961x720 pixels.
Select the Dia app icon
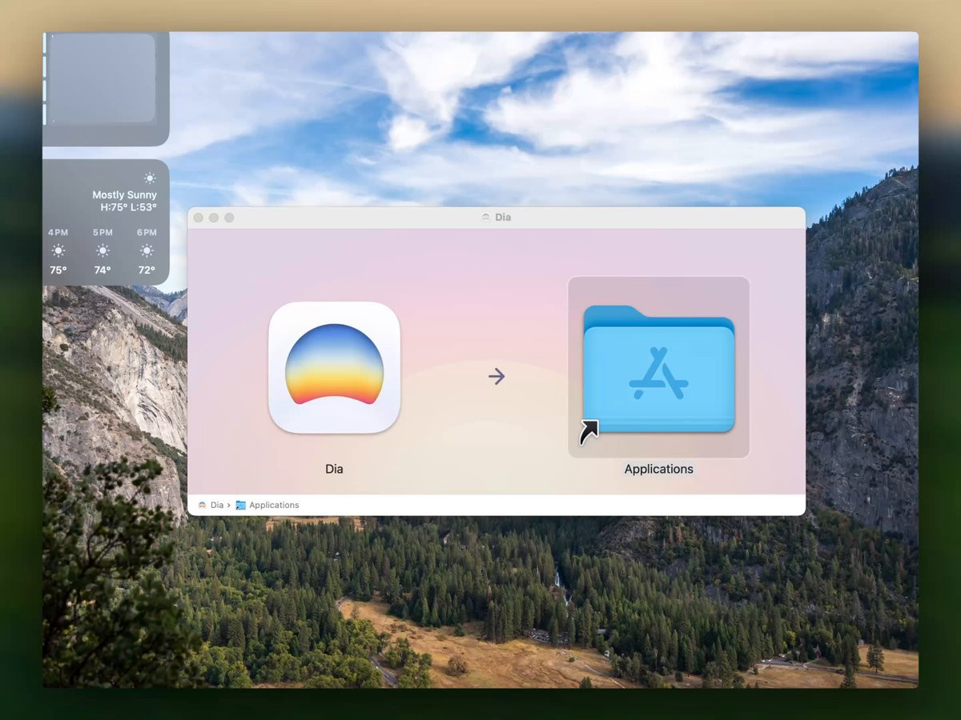[334, 367]
